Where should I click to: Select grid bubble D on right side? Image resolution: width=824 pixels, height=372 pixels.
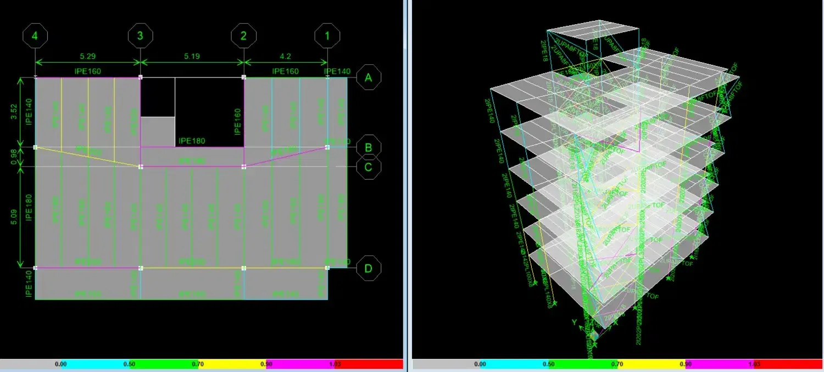pos(369,269)
